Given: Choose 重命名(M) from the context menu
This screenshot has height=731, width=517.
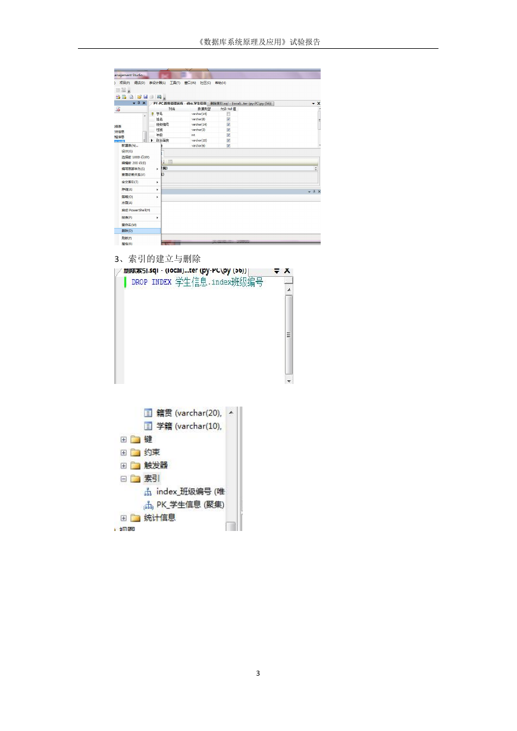Looking at the screenshot, I should 137,225.
